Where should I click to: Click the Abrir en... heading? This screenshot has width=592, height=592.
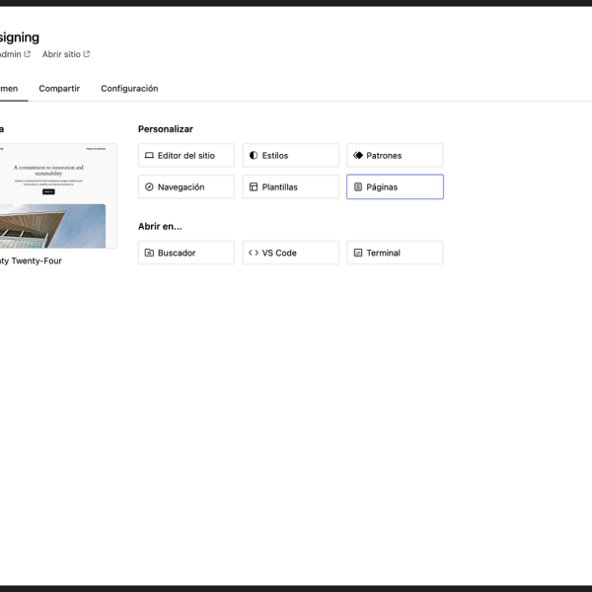(160, 227)
